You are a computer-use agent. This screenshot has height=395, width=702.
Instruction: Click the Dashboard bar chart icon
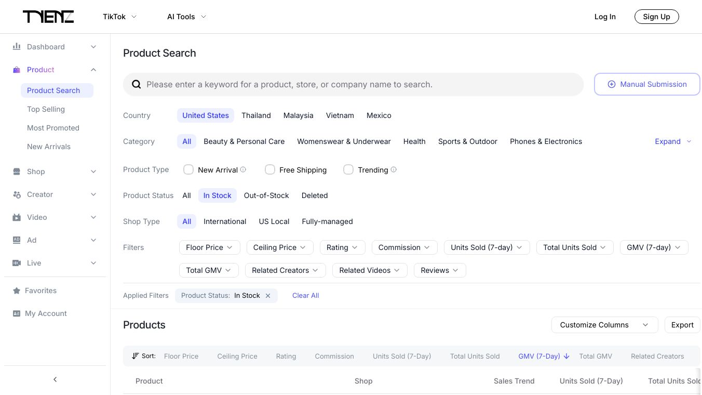17,47
